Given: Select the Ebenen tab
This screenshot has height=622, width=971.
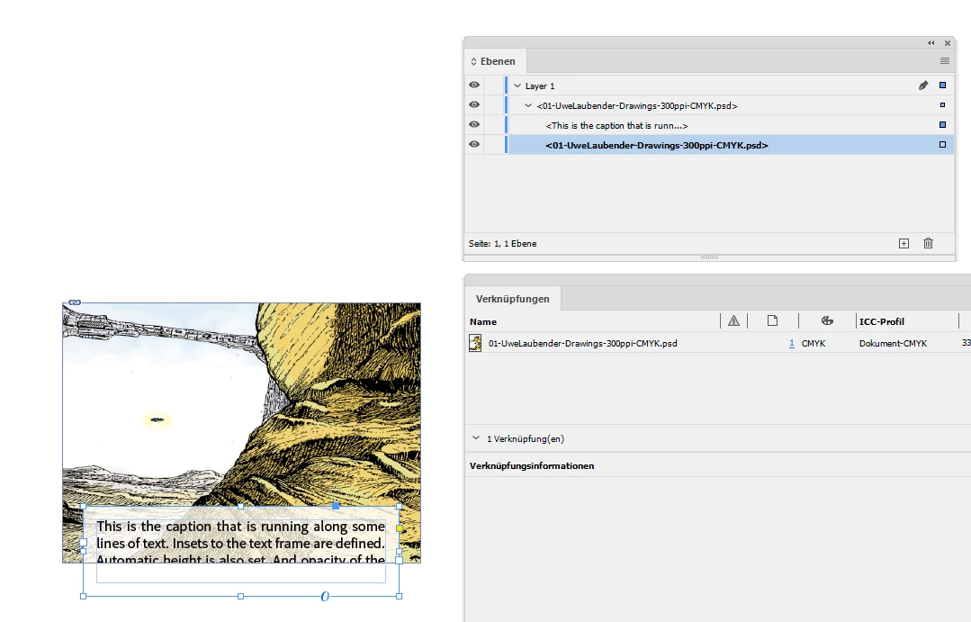Looking at the screenshot, I should (497, 61).
